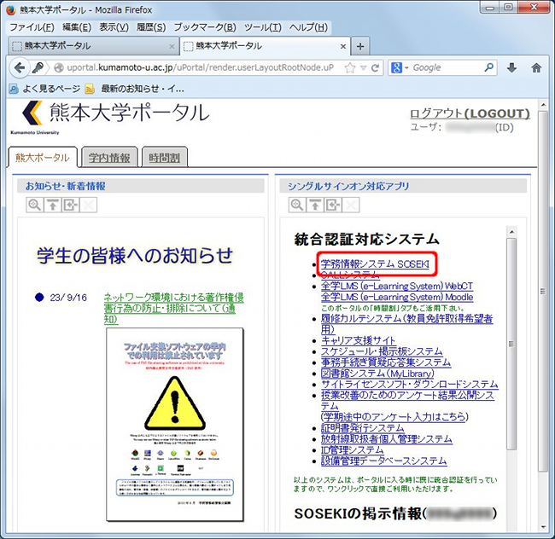Viewport: 555px width, 539px height.
Task: Open the ツール(T) menu
Action: point(263,27)
